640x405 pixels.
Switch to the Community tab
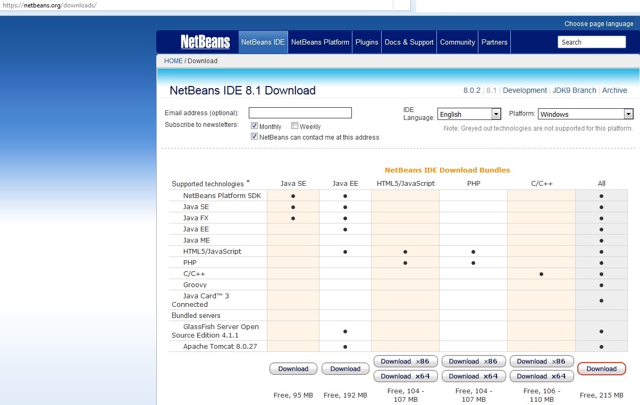[x=458, y=42]
